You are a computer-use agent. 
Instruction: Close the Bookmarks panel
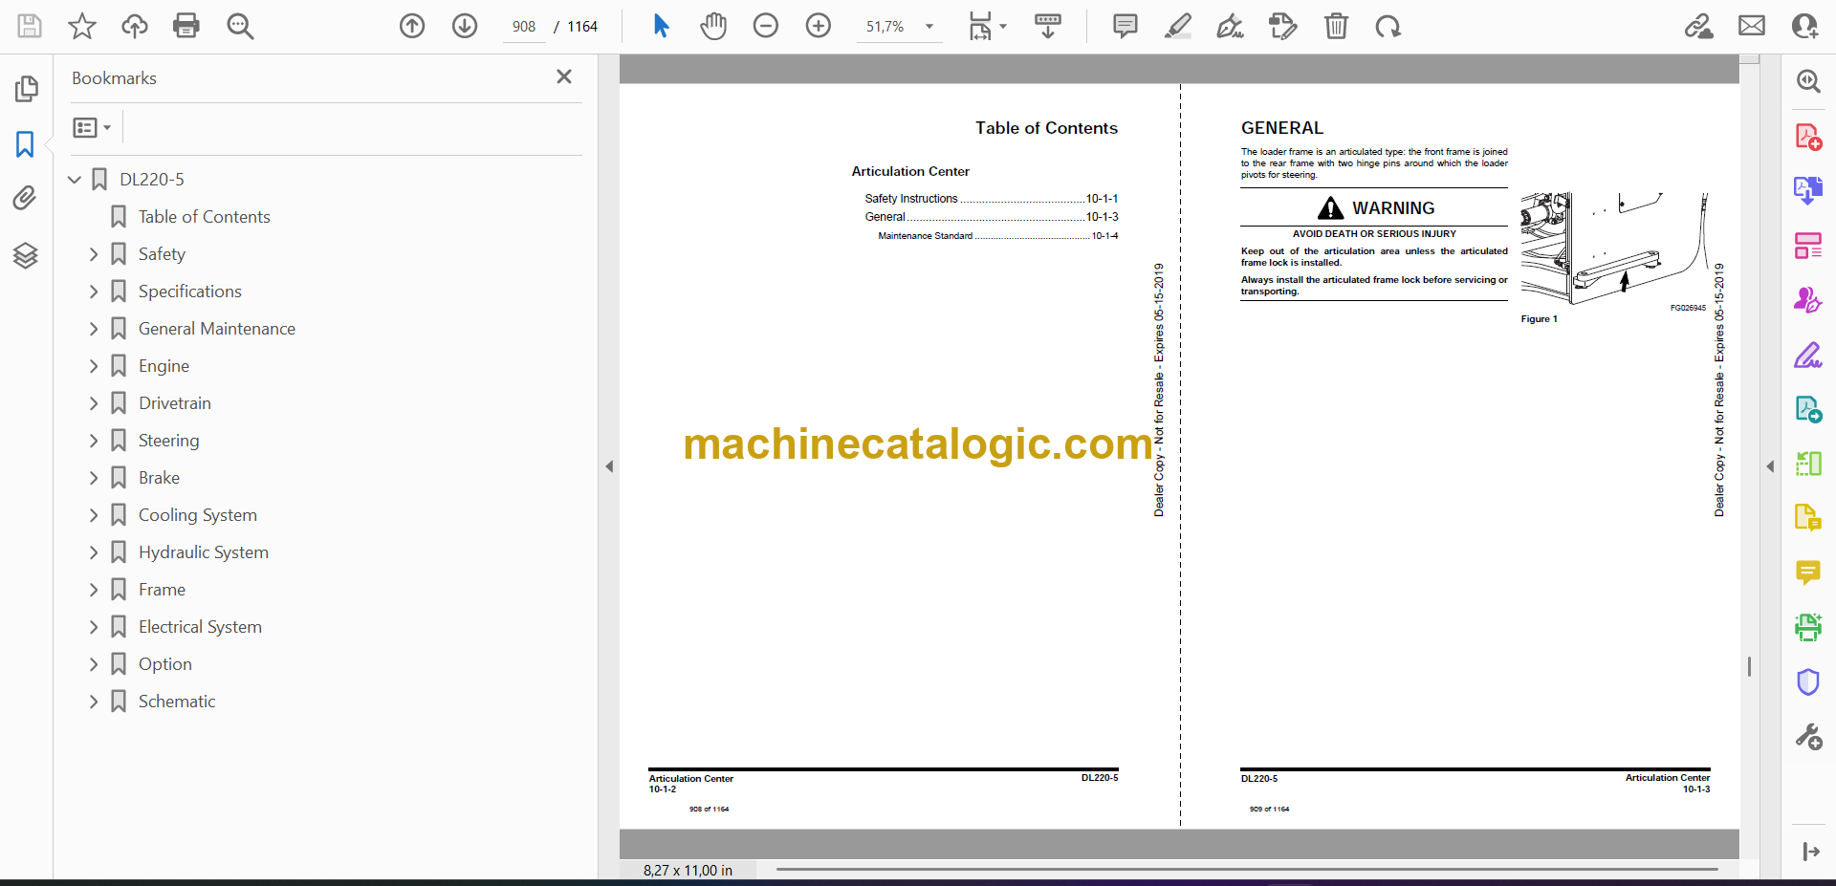pos(564,76)
